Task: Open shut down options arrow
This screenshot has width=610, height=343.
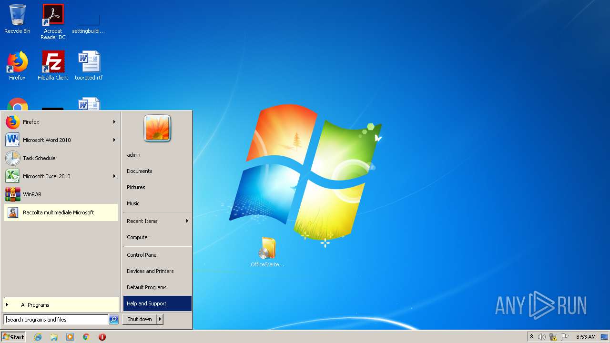Action: (x=160, y=319)
